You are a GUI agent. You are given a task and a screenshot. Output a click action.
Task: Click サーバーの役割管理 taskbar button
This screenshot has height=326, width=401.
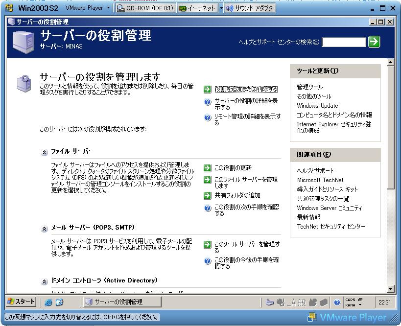[x=122, y=302]
